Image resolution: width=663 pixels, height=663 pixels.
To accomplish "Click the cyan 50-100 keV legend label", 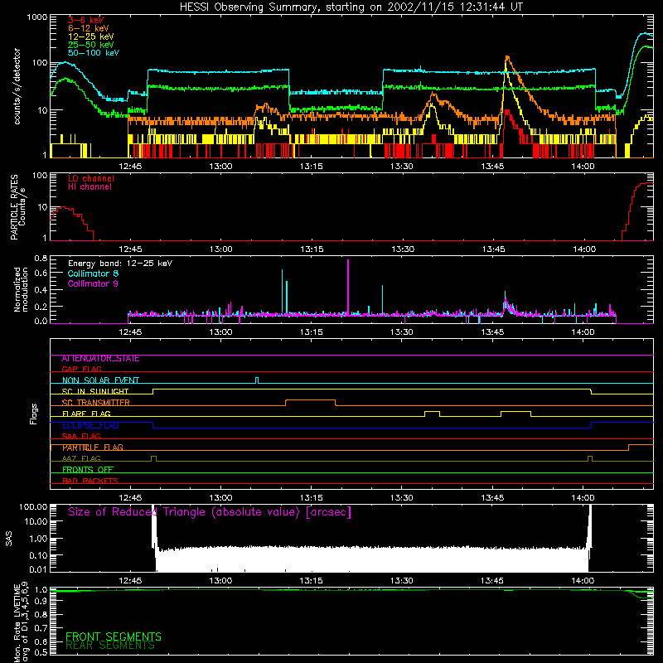I will [x=94, y=53].
